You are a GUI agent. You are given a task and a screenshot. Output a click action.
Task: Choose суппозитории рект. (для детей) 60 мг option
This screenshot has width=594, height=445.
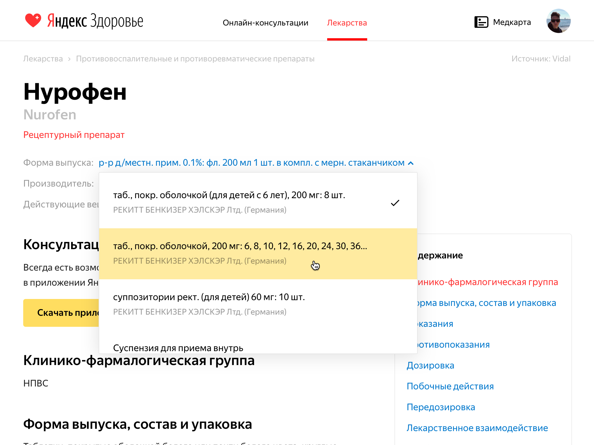click(x=258, y=304)
